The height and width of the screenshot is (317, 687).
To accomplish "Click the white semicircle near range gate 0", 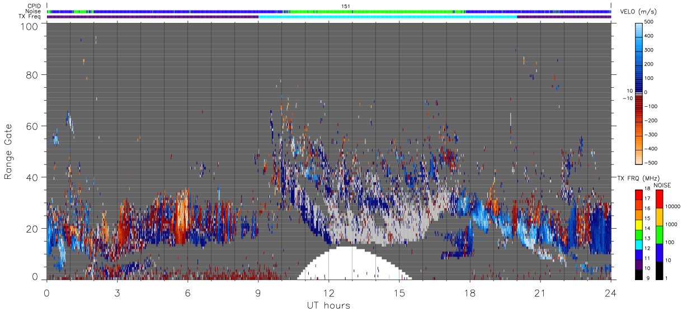I will point(354,263).
